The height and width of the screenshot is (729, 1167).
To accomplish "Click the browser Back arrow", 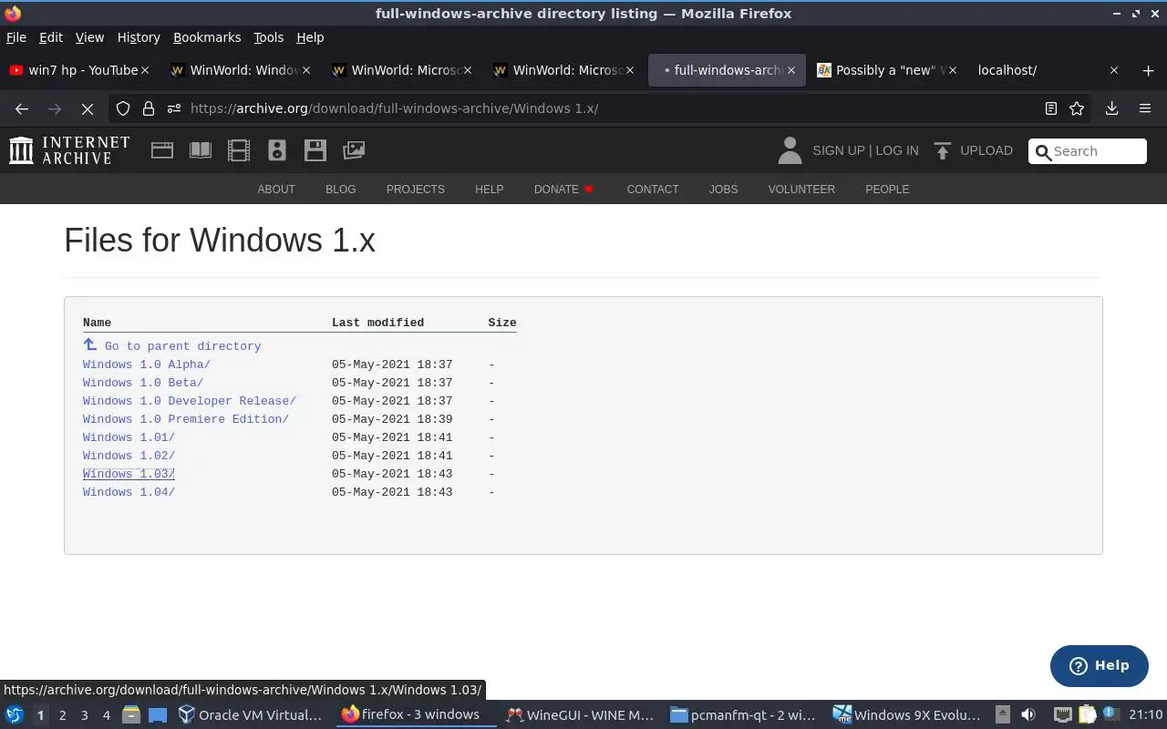I will (x=22, y=108).
